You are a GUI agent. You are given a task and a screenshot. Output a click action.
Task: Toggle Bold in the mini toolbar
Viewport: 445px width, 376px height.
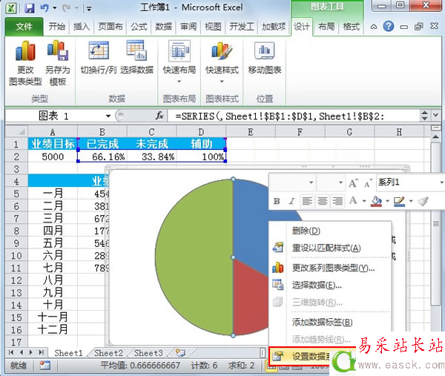point(277,201)
